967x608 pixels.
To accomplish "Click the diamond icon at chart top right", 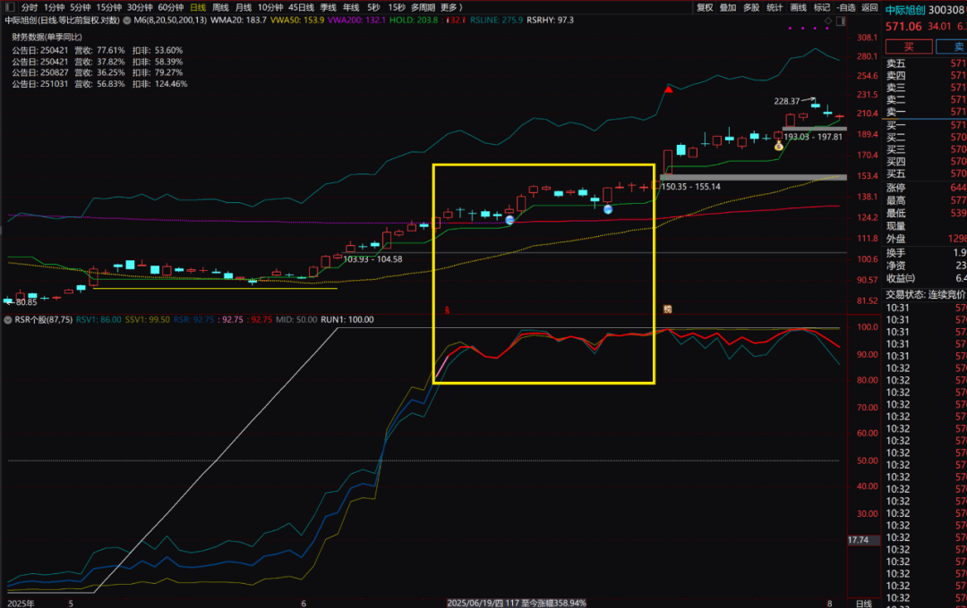I will pos(828,21).
